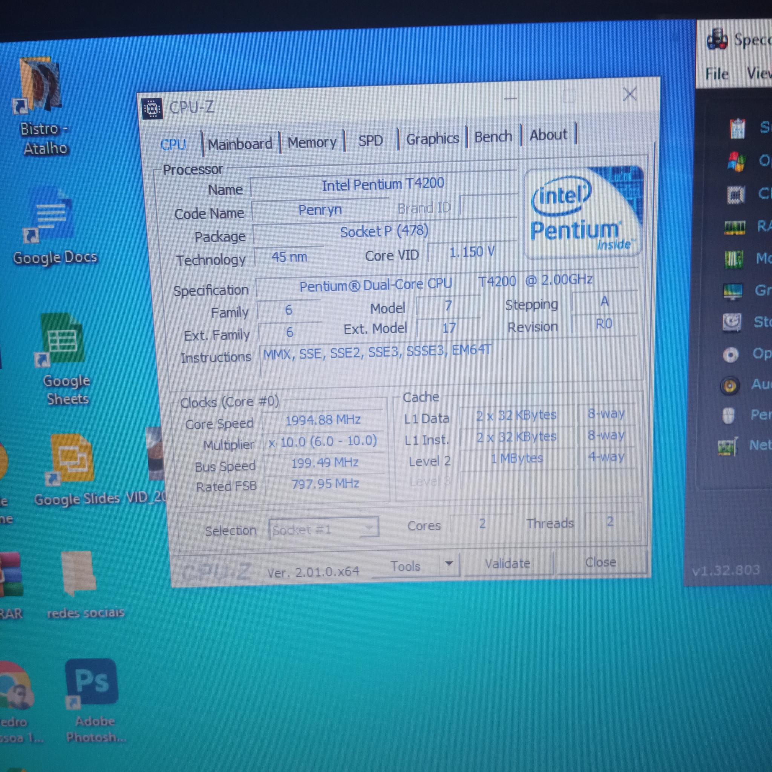Open the redes sociais folder icon

[x=79, y=574]
